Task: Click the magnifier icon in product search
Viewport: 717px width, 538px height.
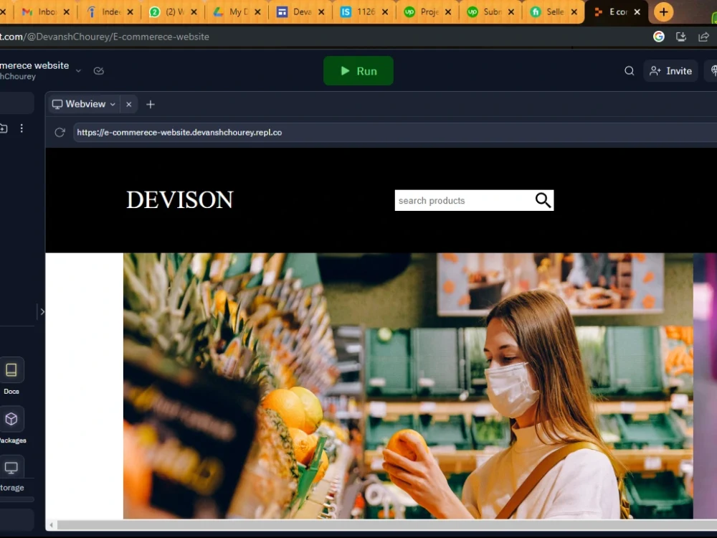Action: pyautogui.click(x=543, y=200)
